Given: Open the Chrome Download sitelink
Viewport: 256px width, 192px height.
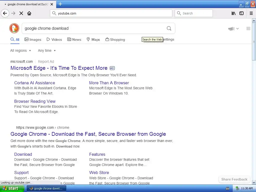Looking at the screenshot, I should (x=23, y=154).
